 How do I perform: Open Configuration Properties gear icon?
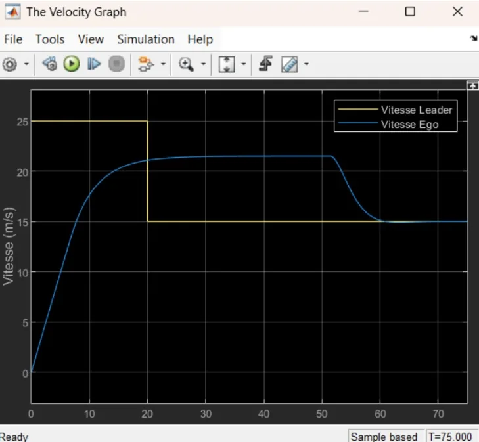[x=10, y=64]
